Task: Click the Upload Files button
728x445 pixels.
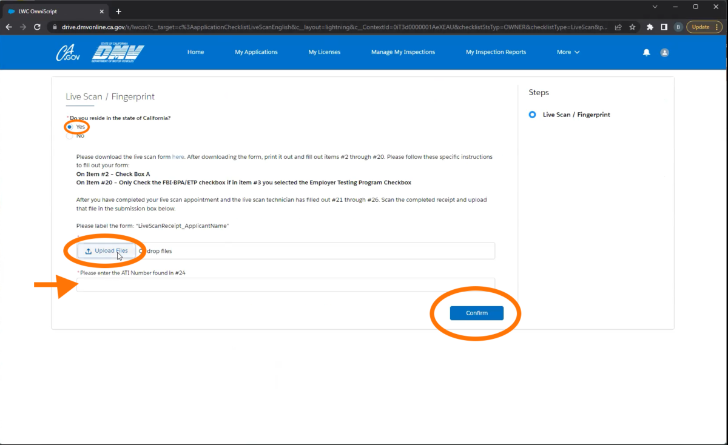Action: tap(107, 251)
